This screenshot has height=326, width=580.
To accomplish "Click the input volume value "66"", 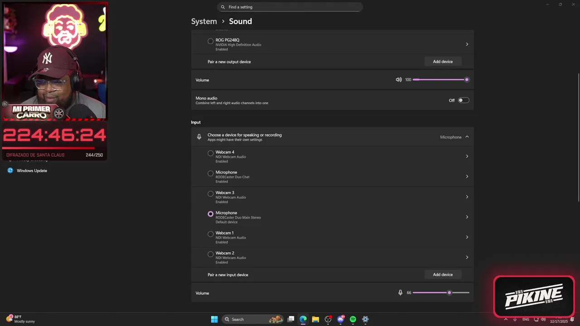I will (x=409, y=293).
